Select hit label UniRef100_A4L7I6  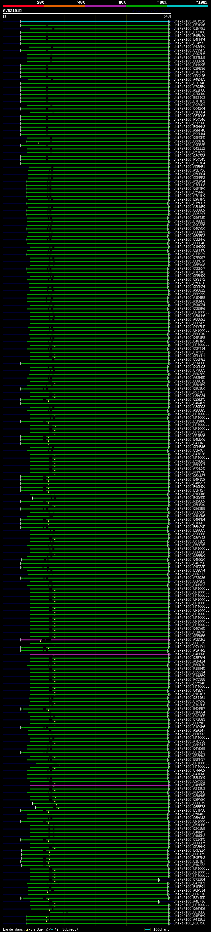pos(189,901)
